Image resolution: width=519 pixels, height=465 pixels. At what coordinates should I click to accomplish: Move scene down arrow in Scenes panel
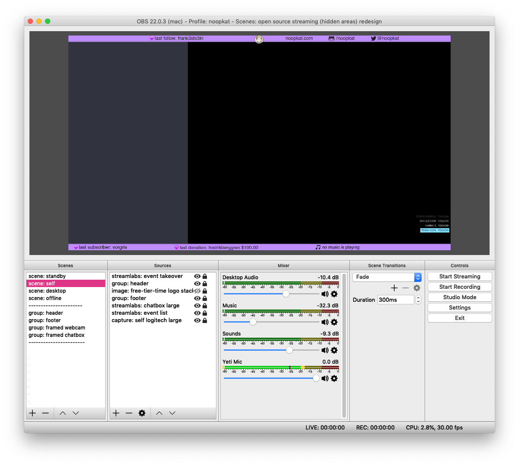[76, 413]
